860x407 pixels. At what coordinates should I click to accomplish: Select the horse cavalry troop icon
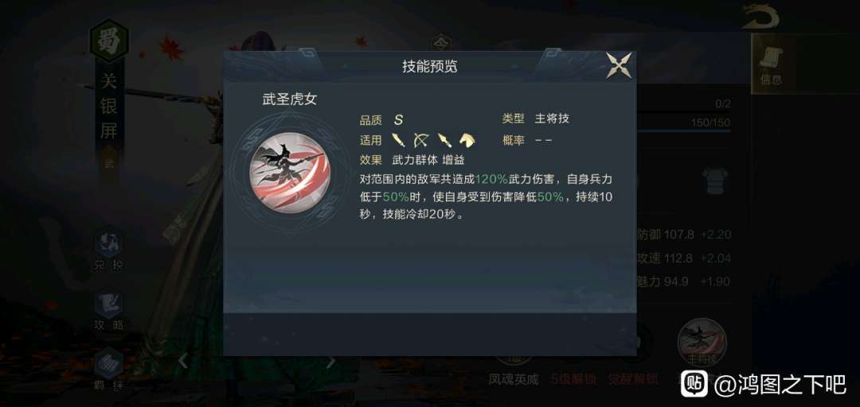(467, 140)
